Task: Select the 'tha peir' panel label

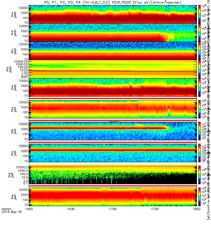Action: pyautogui.click(x=14, y=109)
